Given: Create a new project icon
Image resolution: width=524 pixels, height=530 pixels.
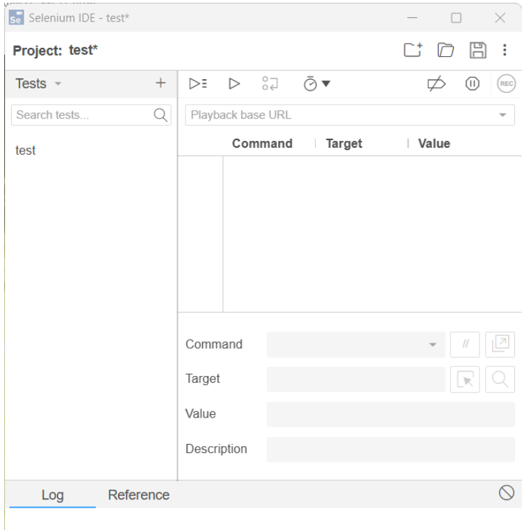Looking at the screenshot, I should pyautogui.click(x=414, y=51).
